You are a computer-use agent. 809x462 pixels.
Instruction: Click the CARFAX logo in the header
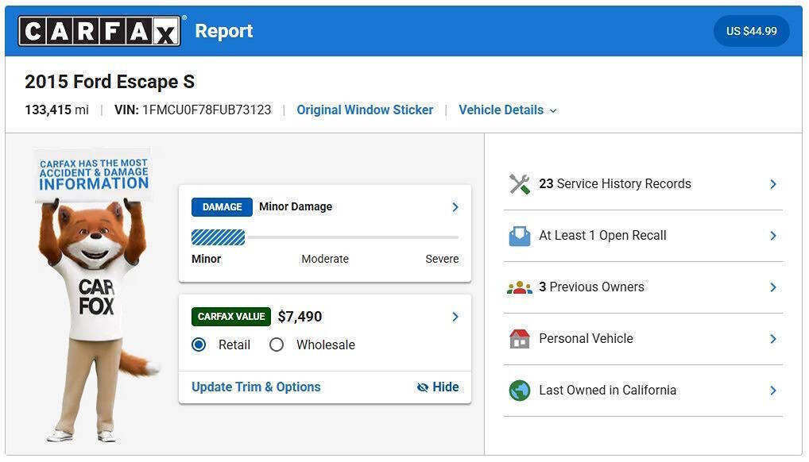coord(99,31)
